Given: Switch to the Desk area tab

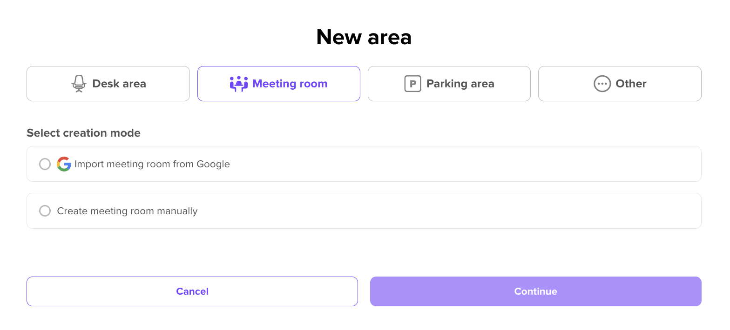Looking at the screenshot, I should (108, 83).
